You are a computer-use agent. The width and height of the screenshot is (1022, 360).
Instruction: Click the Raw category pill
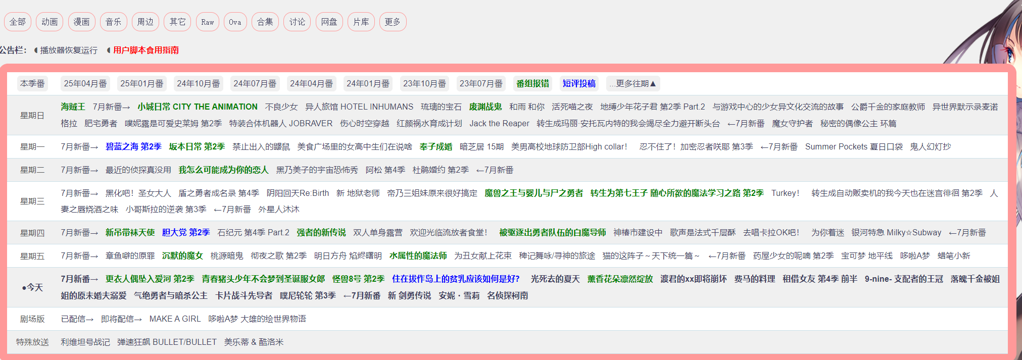click(x=207, y=22)
